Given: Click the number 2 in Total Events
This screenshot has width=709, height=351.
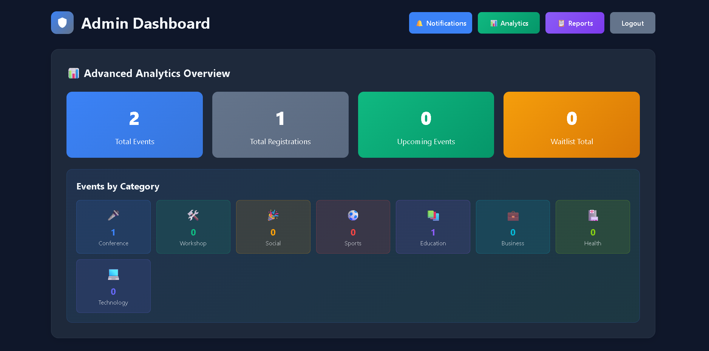Looking at the screenshot, I should point(134,119).
